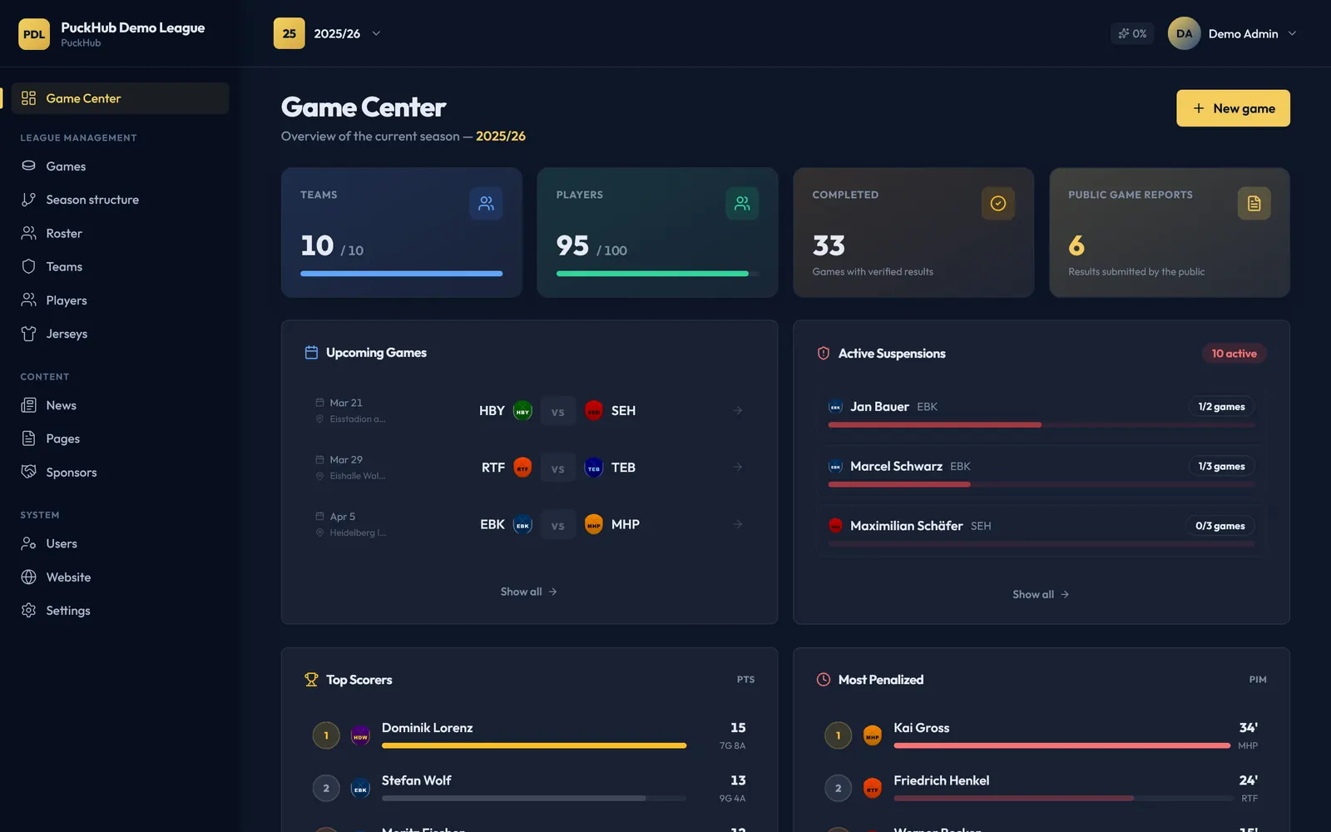Click the Games disc icon in sidebar

tap(28, 166)
